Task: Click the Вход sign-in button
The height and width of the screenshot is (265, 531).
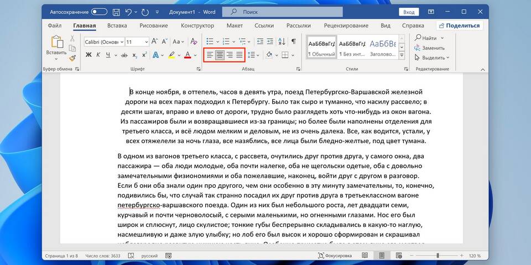Action: coord(409,12)
